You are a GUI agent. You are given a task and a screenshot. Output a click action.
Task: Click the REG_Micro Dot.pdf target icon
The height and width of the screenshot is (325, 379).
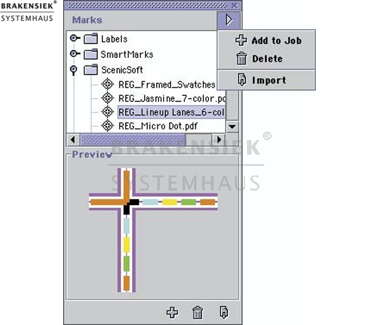(x=107, y=126)
